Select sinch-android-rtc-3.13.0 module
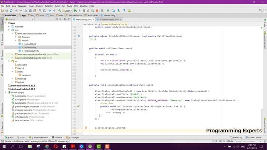The height and width of the screenshot is (150, 267). 23,89
